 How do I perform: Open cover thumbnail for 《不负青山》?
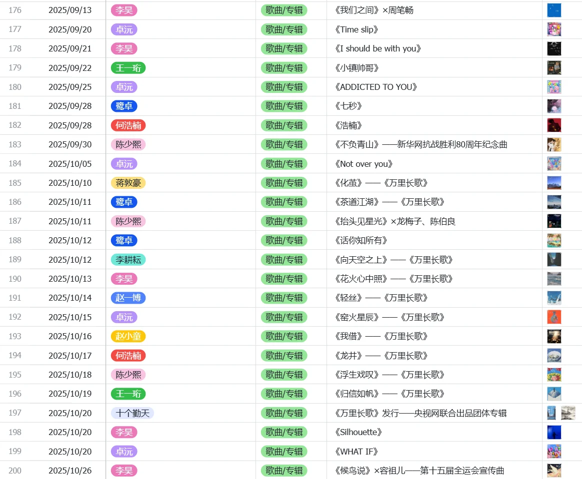[x=554, y=144]
